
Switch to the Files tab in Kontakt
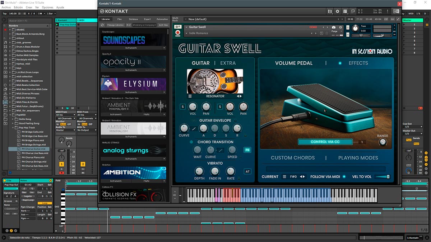click(x=120, y=19)
